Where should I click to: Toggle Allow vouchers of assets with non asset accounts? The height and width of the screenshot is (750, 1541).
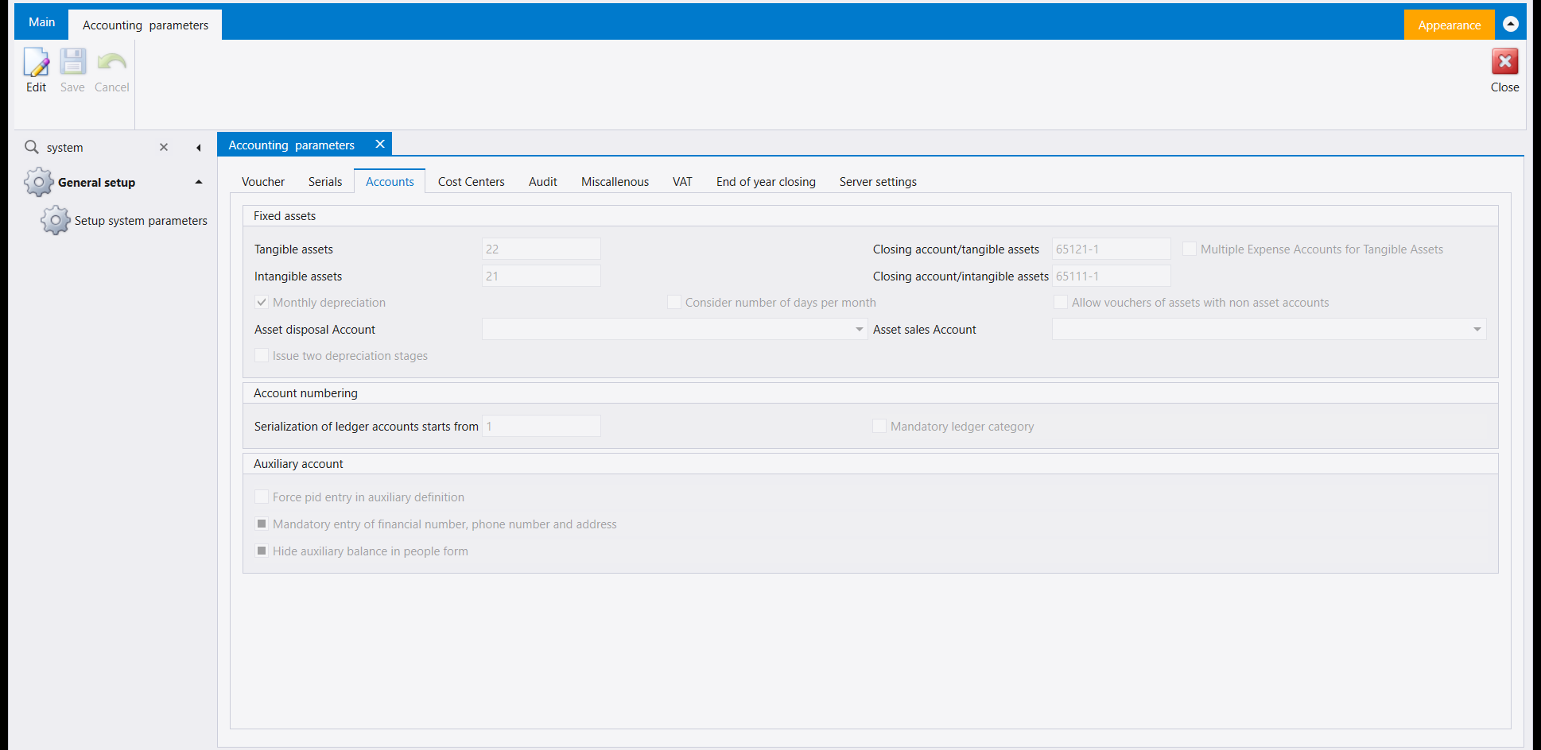[1061, 302]
